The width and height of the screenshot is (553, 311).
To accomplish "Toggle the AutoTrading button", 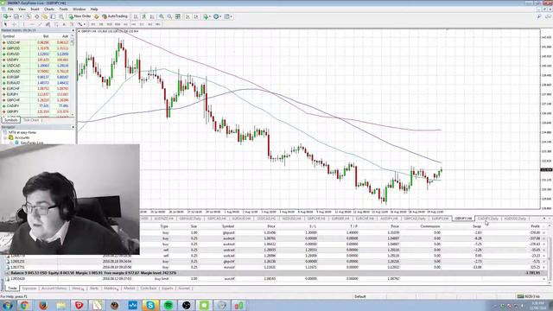I will pos(115,16).
